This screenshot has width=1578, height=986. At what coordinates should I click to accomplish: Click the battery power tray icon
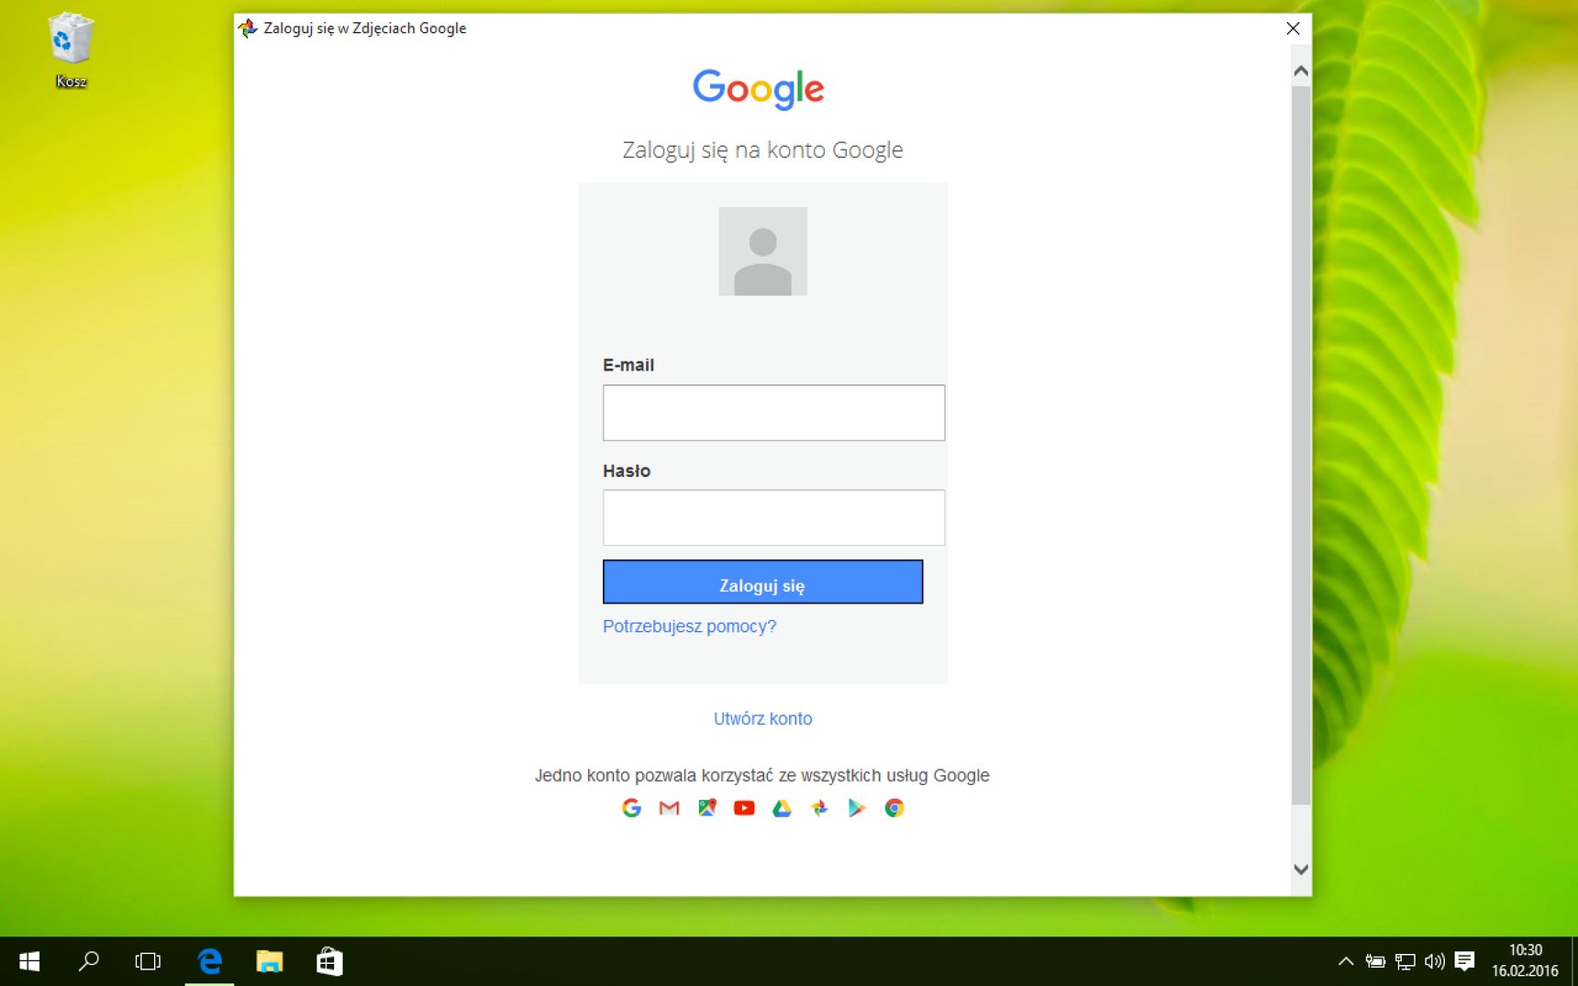[1375, 961]
